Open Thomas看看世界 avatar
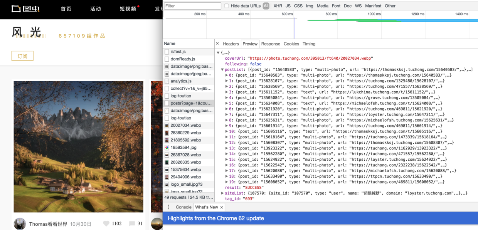 click(20, 224)
